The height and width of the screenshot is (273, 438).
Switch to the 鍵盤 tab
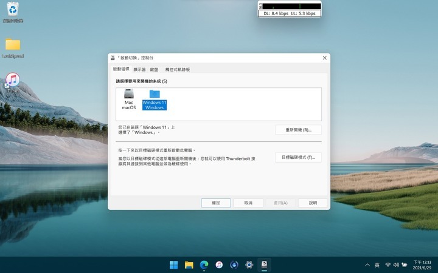click(x=155, y=70)
